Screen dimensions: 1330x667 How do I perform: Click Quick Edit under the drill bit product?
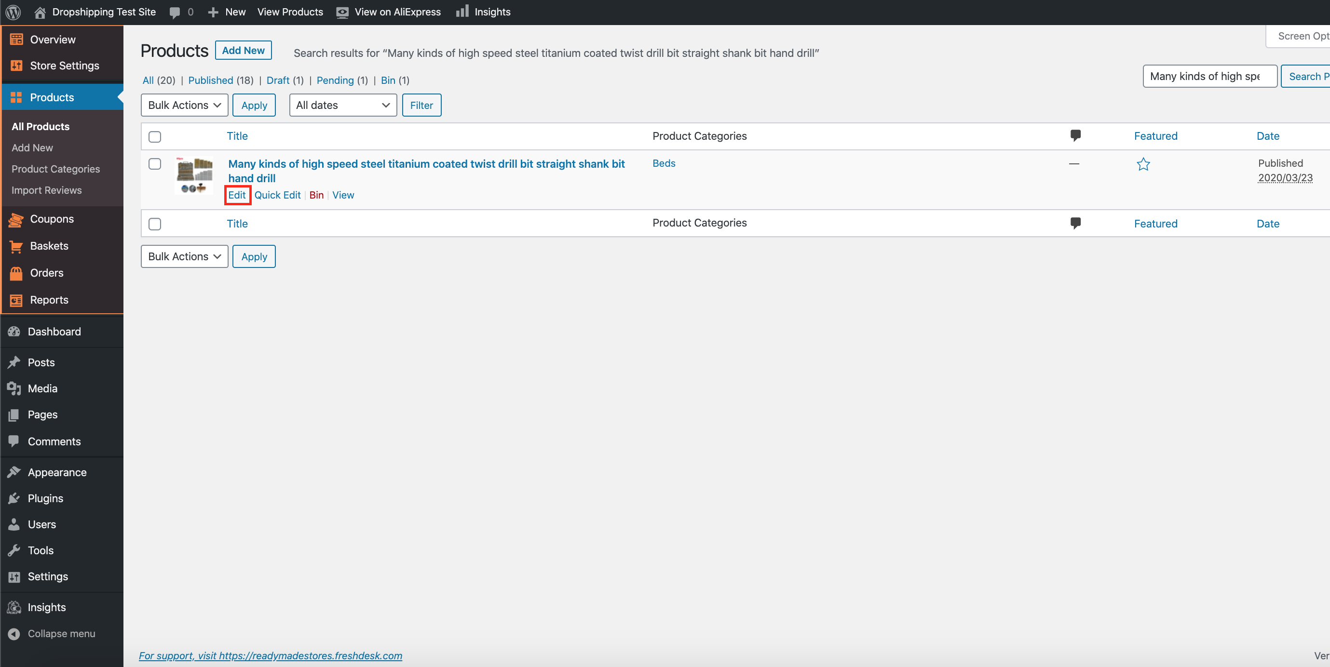[x=277, y=195]
